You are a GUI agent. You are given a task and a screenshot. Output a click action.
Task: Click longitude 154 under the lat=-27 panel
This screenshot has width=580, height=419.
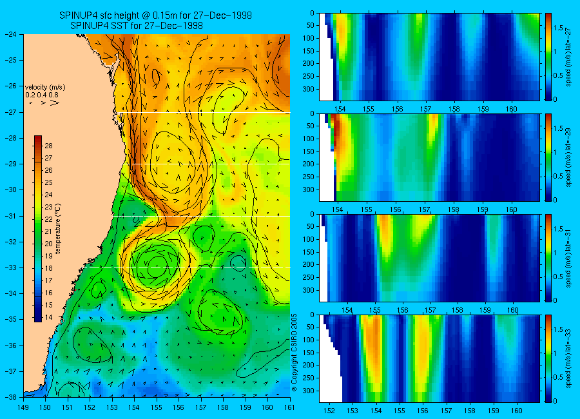pos(340,109)
